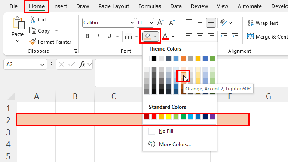
Task: Toggle Italic formatting
Action: coord(98,36)
